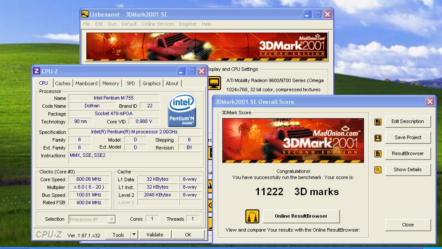Click the Code Name value Dothan

click(92, 106)
